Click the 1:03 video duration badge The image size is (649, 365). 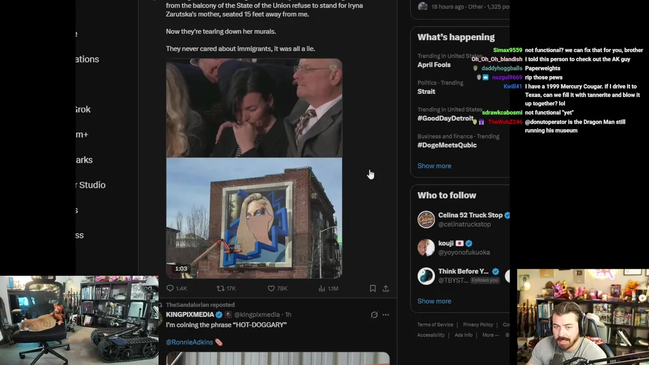[181, 269]
